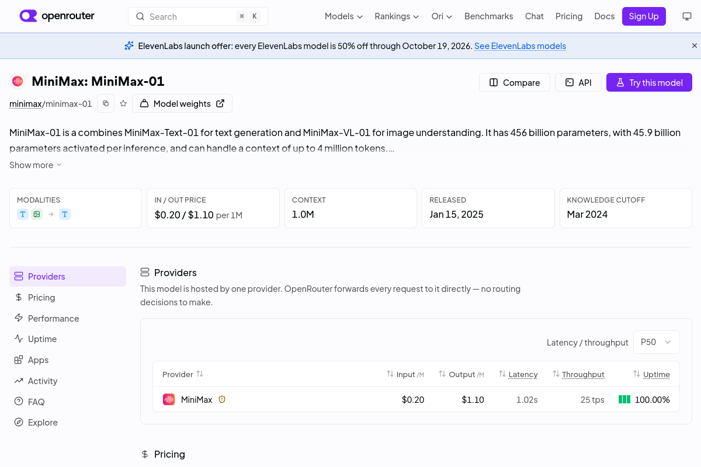Sort providers by Uptime column

tap(651, 374)
